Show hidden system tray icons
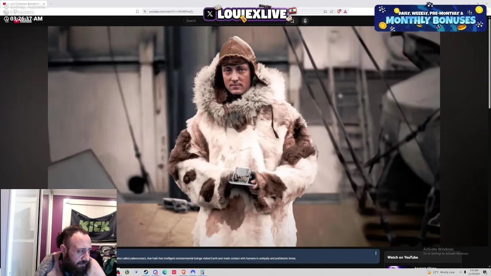 tap(460, 272)
